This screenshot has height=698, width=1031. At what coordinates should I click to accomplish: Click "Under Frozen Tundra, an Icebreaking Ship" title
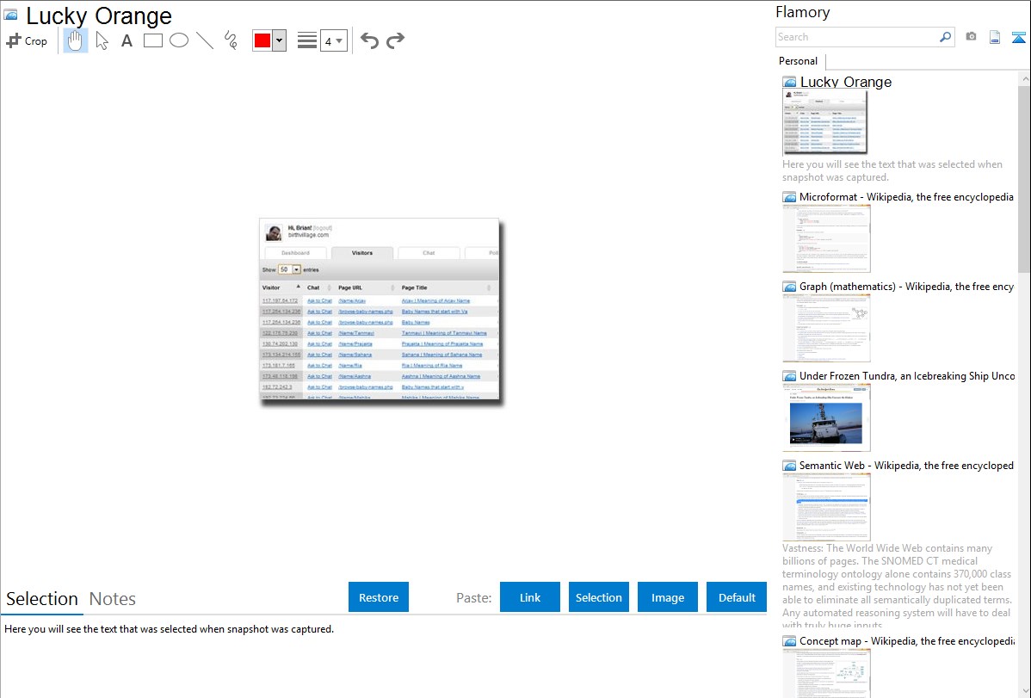(x=907, y=376)
